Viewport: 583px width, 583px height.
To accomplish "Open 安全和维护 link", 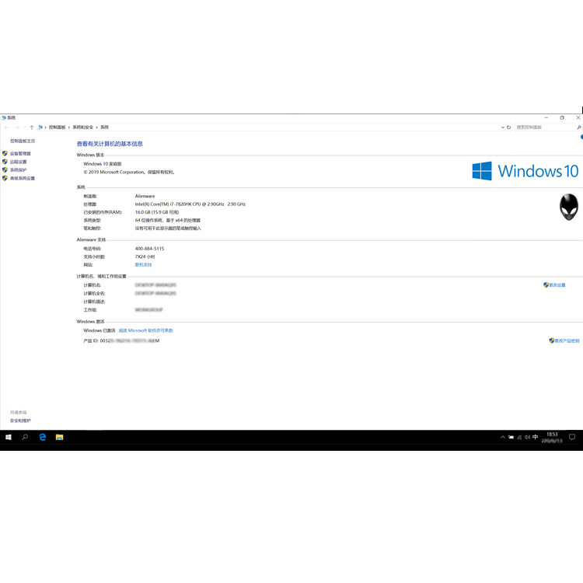I will (x=20, y=421).
